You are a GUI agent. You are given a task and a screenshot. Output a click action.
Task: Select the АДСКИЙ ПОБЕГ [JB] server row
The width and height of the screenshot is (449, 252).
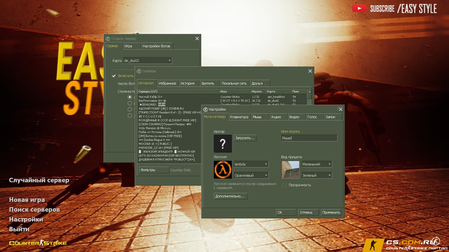tap(170, 109)
